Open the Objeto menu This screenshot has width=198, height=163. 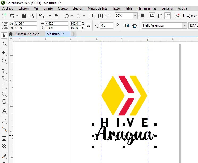coord(63,8)
